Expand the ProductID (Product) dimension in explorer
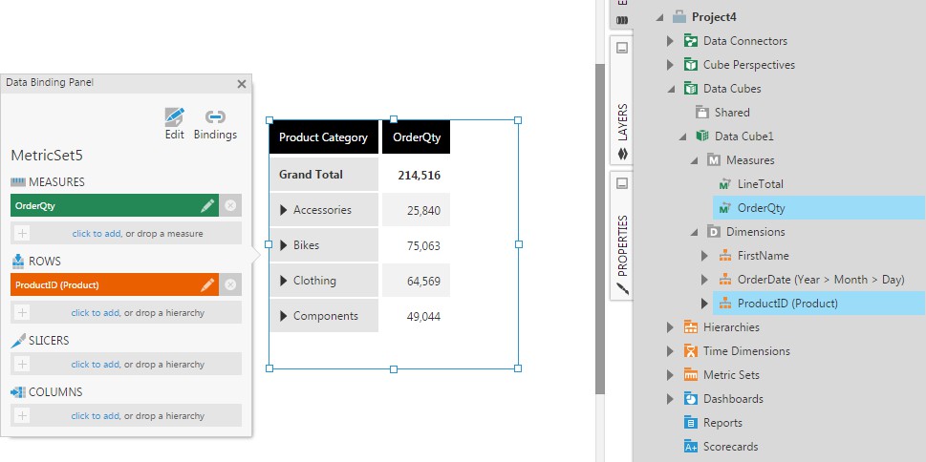 click(x=704, y=304)
